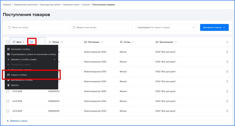The width and height of the screenshot is (235, 126).
Task: Click Малый in the last row
Action: (123, 111)
